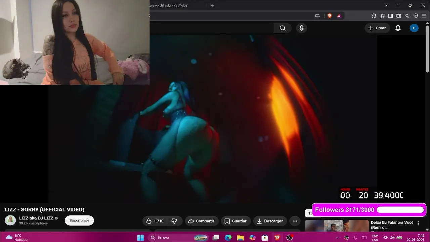
Task: Open the browser extensions puzzle icon
Action: [x=374, y=16]
